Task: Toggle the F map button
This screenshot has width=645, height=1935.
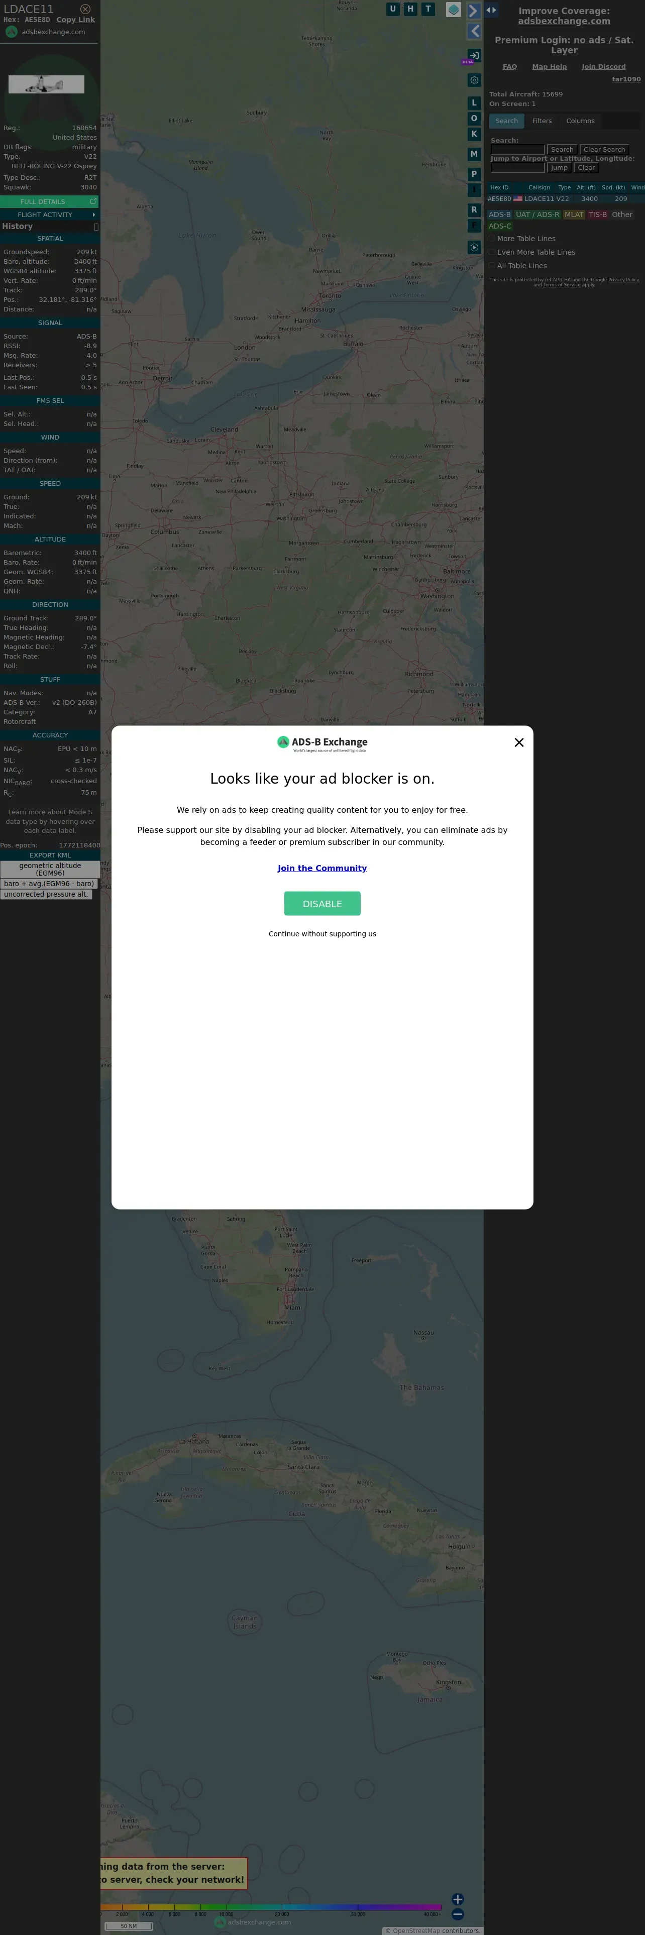Action: [474, 226]
